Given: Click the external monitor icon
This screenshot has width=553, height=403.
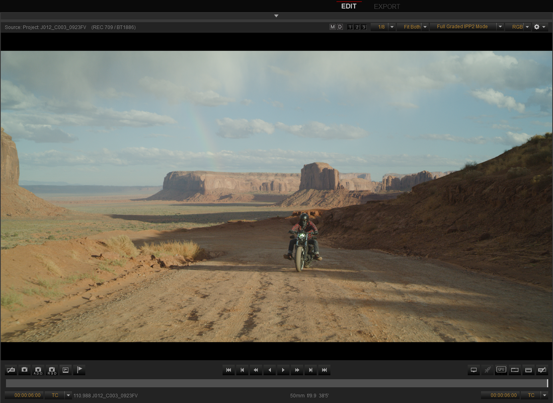Looking at the screenshot, I should click(x=473, y=370).
